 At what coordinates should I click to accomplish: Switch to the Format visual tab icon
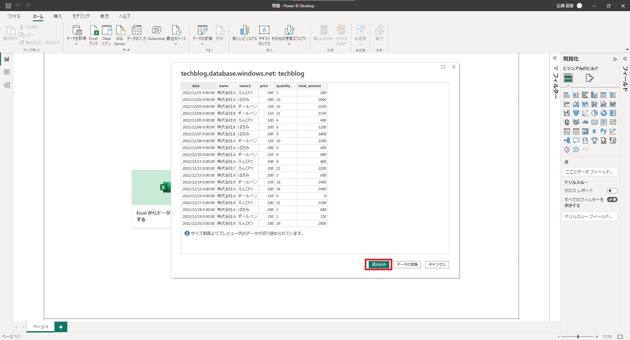590,78
